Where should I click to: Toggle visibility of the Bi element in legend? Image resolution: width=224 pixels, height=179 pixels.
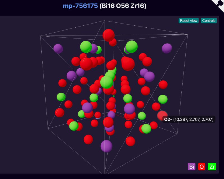pyautogui.click(x=192, y=167)
